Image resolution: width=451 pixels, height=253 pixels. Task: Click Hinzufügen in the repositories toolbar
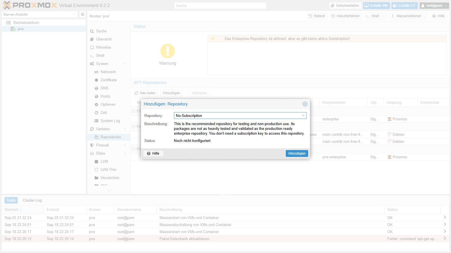[x=171, y=93]
